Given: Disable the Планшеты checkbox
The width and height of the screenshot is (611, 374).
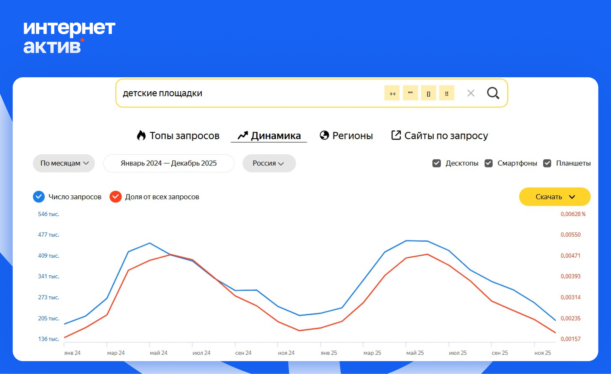Looking at the screenshot, I should click(547, 163).
